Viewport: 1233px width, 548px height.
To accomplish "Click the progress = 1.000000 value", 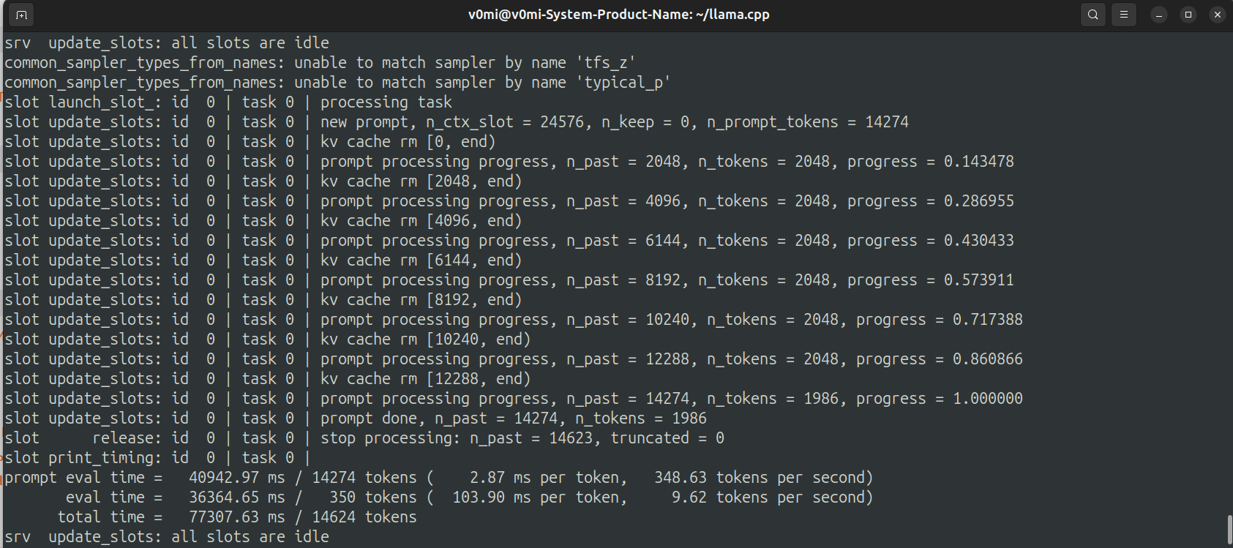I will pyautogui.click(x=987, y=399).
